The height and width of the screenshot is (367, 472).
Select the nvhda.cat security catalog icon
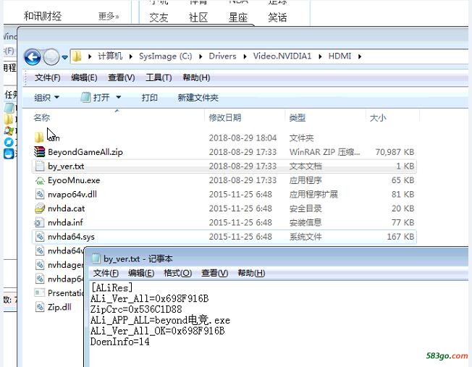tap(40, 208)
